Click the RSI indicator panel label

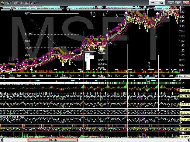[12, 117]
